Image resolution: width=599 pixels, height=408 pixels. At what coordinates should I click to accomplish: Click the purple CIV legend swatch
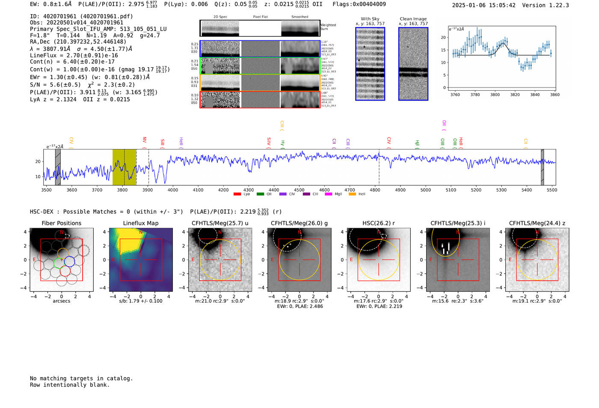(x=283, y=194)
